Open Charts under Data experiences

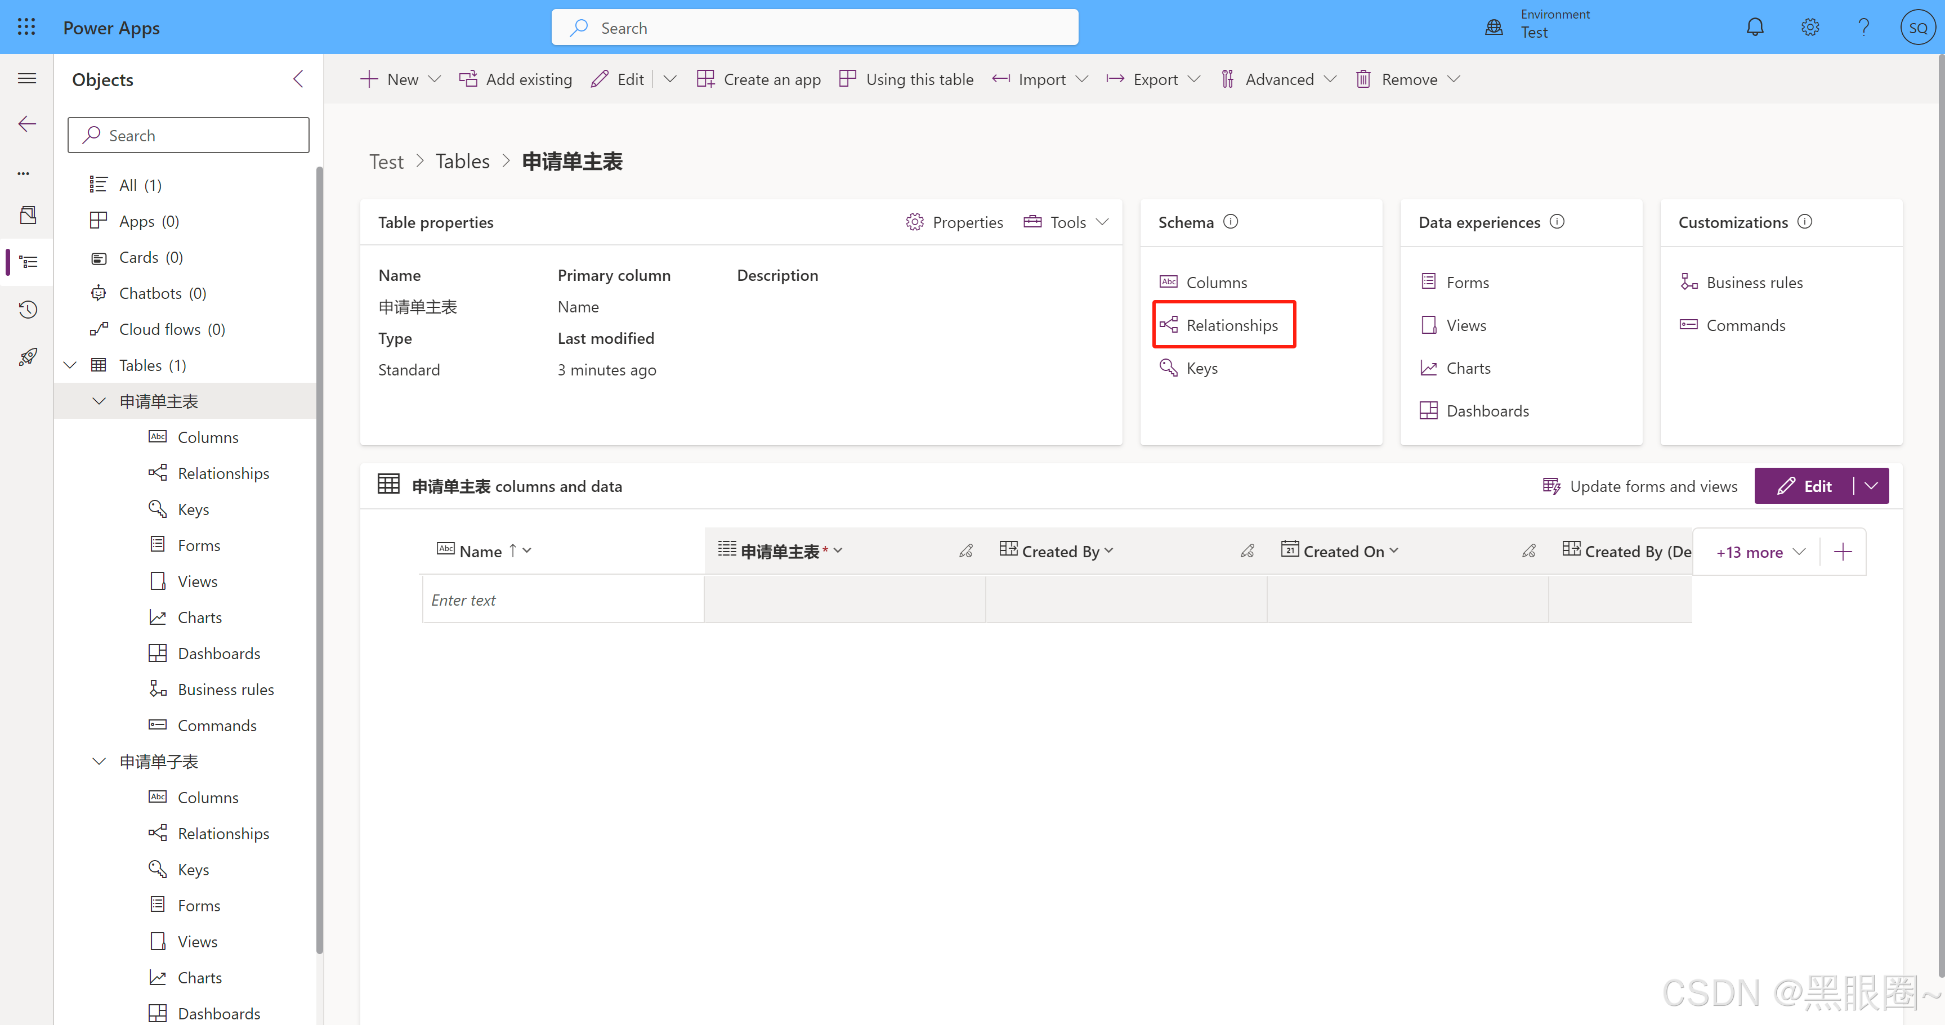click(x=1469, y=368)
